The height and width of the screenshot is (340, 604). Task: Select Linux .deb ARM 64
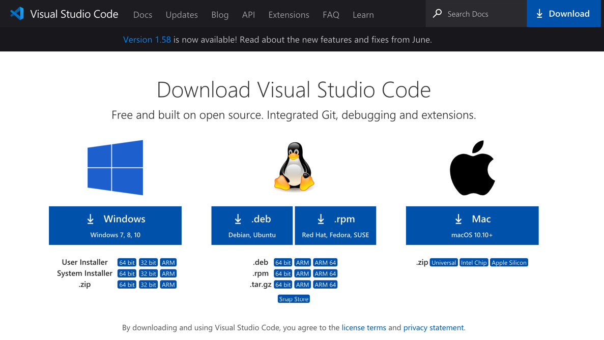point(325,263)
